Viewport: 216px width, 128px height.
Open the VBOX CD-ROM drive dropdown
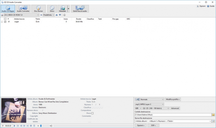point(21,15)
